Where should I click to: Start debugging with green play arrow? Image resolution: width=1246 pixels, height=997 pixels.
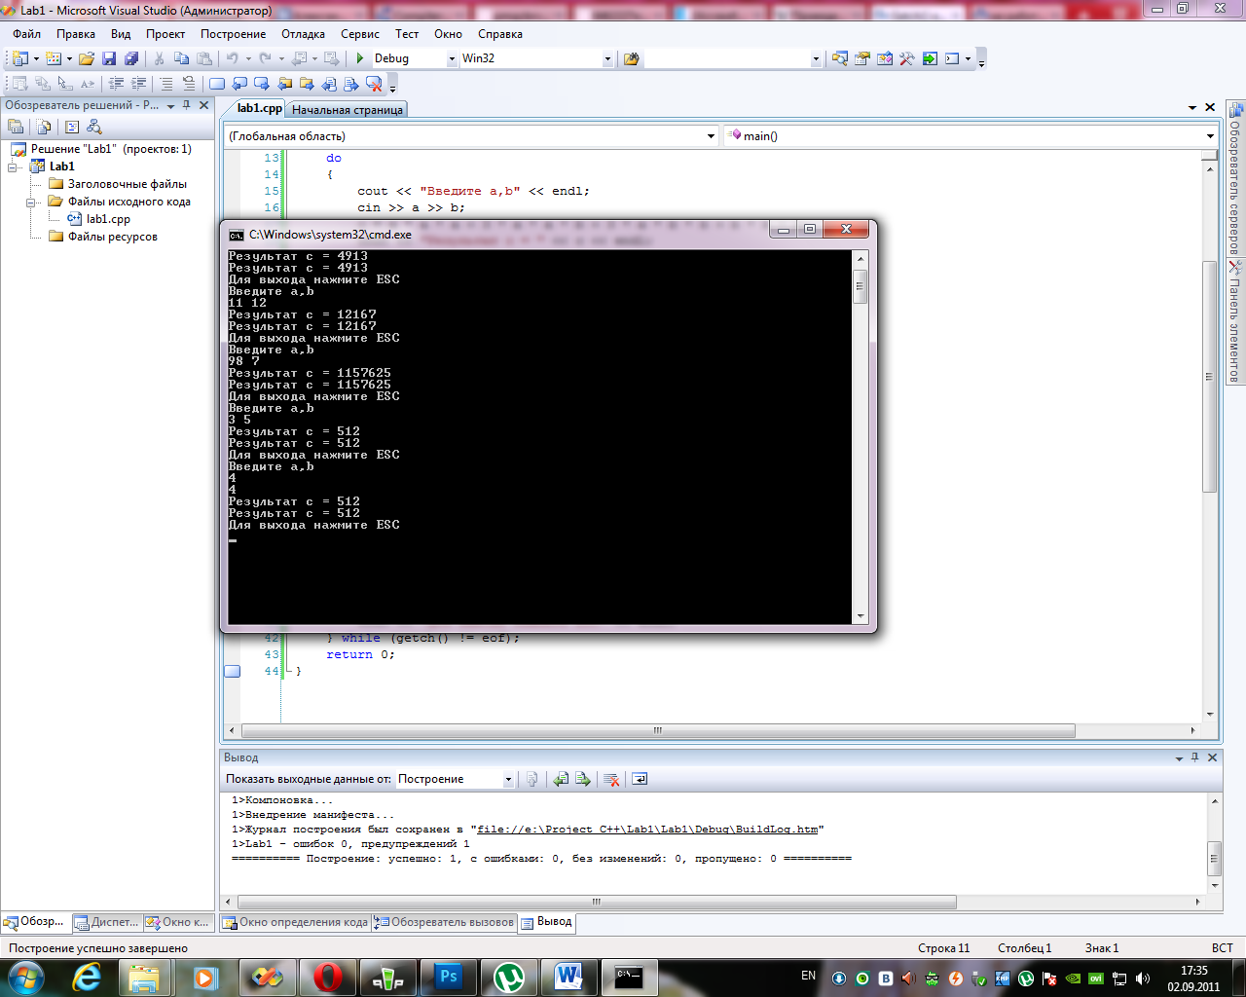(360, 58)
